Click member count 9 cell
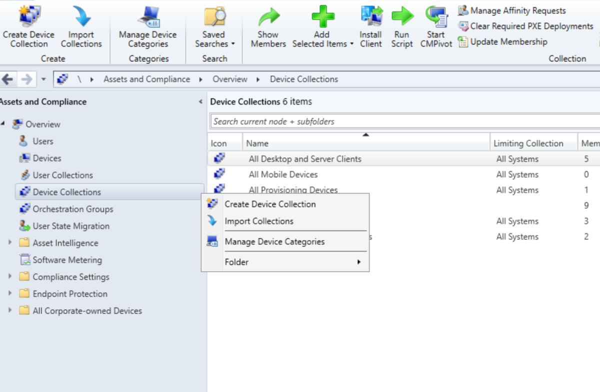The width and height of the screenshot is (600, 392). coord(586,206)
